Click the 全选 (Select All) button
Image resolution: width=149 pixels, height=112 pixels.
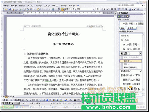click(x=122, y=28)
